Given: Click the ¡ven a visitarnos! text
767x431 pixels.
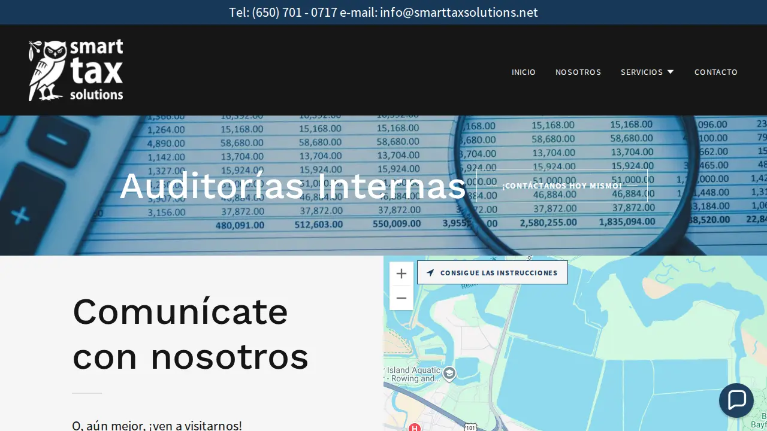Looking at the screenshot, I should click(x=195, y=426).
